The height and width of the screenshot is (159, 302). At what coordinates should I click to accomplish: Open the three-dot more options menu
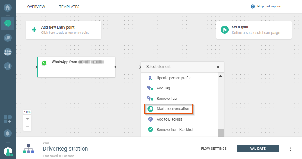pyautogui.click(x=290, y=149)
